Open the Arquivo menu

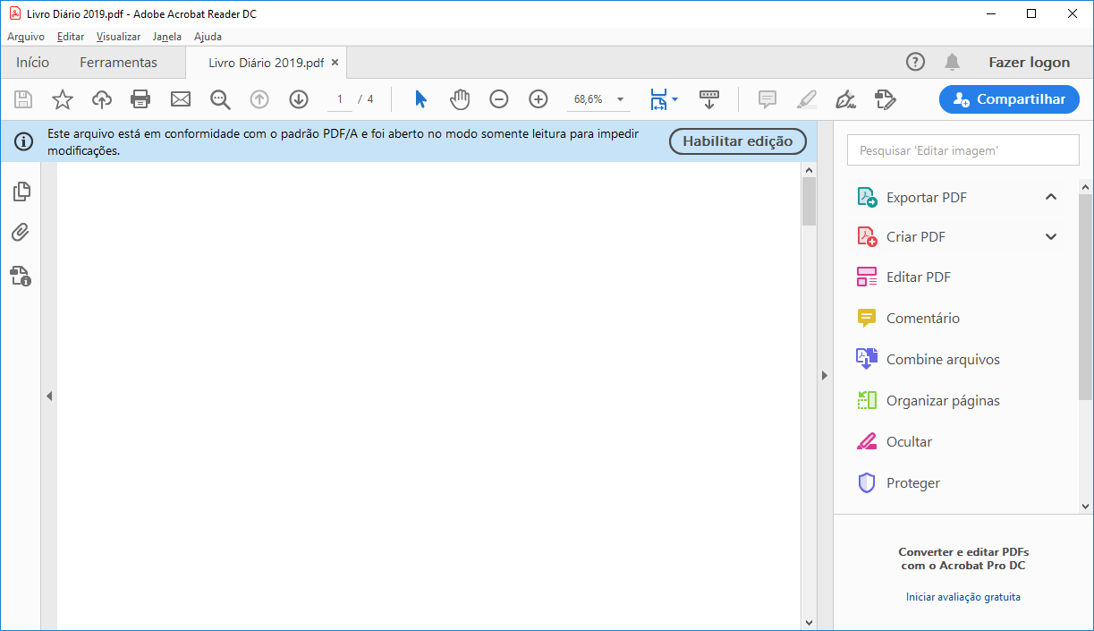(26, 37)
